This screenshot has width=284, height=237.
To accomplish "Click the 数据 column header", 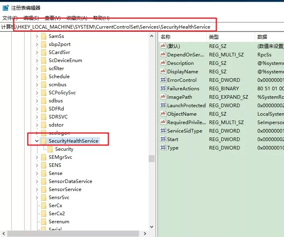I will pyautogui.click(x=269, y=37).
